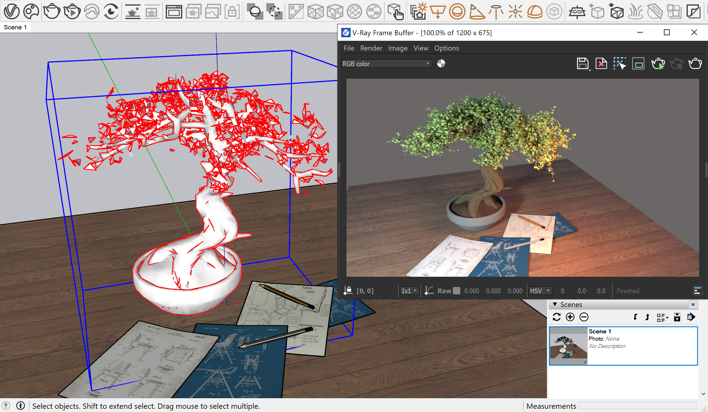Add a V-Ray sphere light

tap(457, 12)
